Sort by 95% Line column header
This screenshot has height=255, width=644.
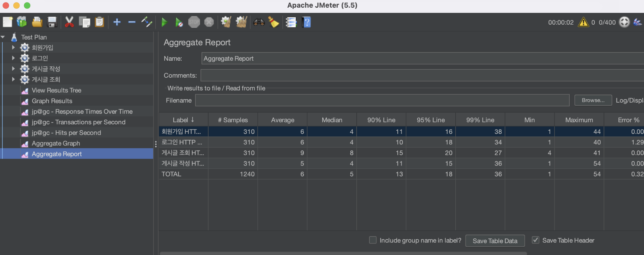pyautogui.click(x=431, y=120)
